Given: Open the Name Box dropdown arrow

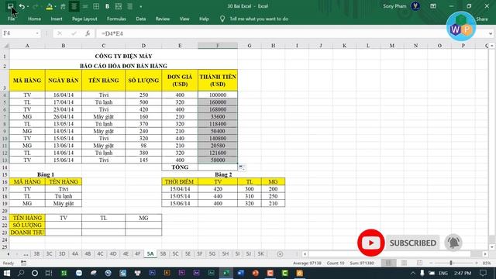Looking at the screenshot, I should pyautogui.click(x=37, y=33).
